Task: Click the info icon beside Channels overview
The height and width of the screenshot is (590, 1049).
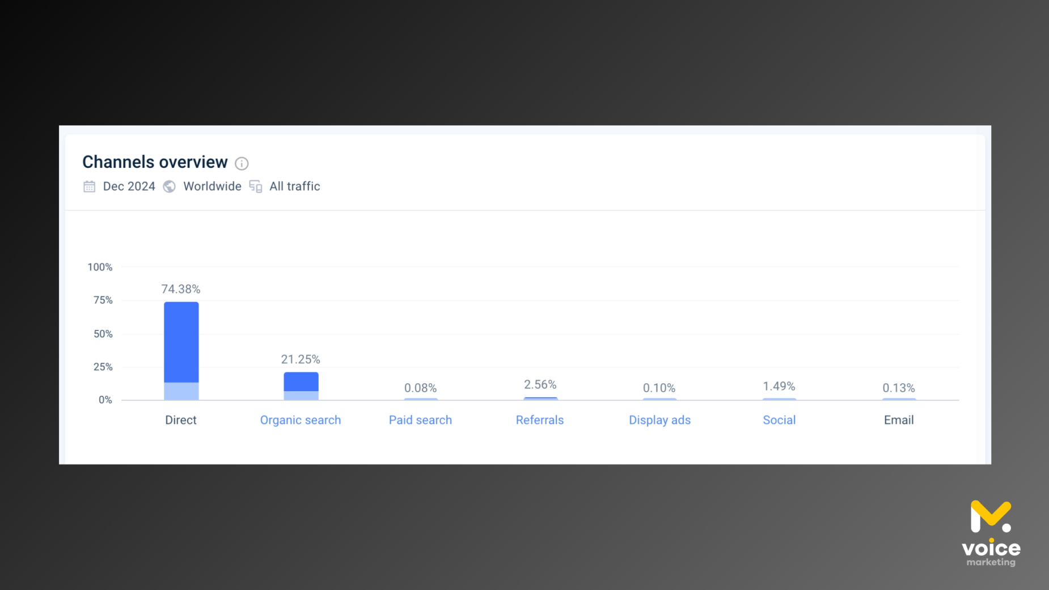Action: pyautogui.click(x=242, y=163)
